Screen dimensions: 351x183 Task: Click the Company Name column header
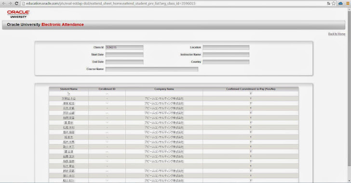pyautogui.click(x=164, y=89)
